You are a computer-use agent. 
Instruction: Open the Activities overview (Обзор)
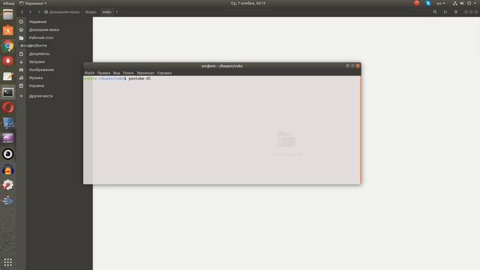(8, 3)
